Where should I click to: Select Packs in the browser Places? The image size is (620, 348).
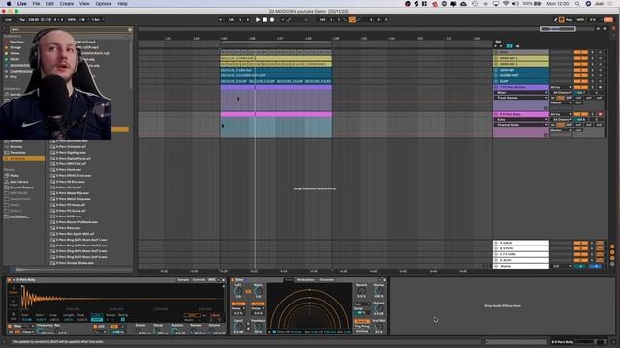pyautogui.click(x=15, y=176)
